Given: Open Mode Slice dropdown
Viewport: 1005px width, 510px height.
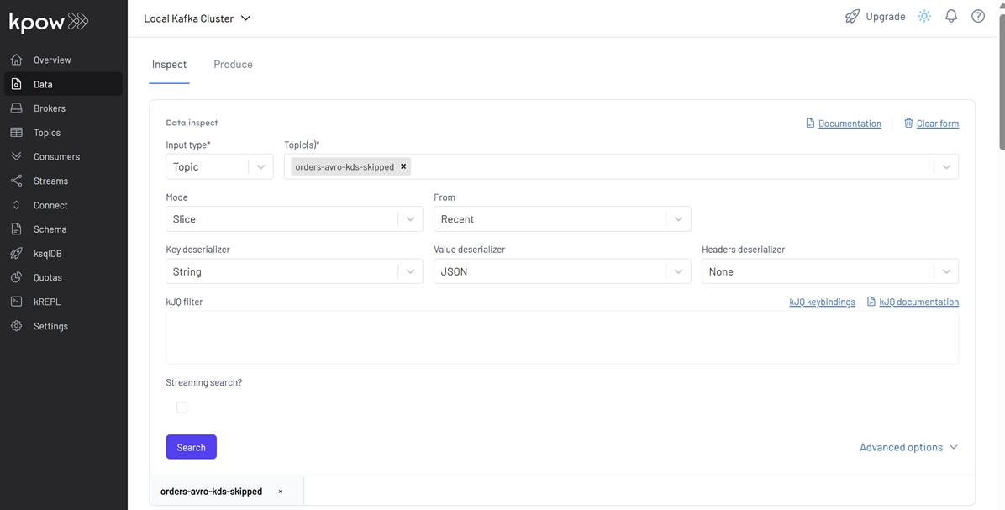Looking at the screenshot, I should [294, 219].
